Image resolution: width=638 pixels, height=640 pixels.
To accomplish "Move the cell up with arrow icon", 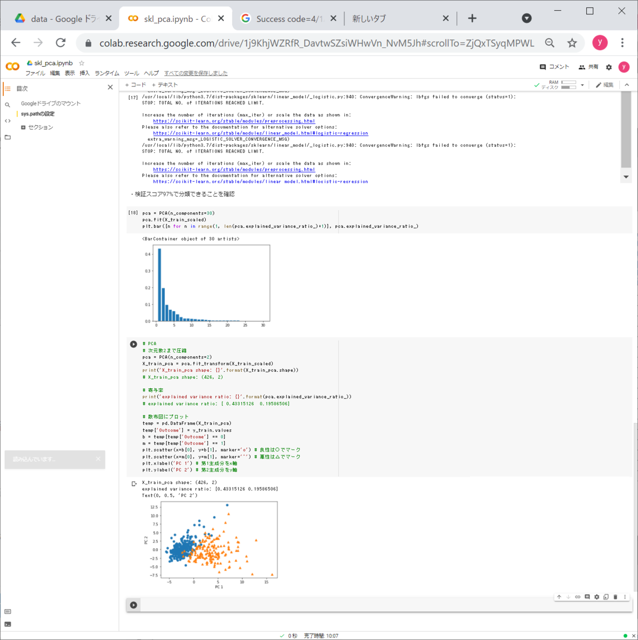I will tap(559, 597).
